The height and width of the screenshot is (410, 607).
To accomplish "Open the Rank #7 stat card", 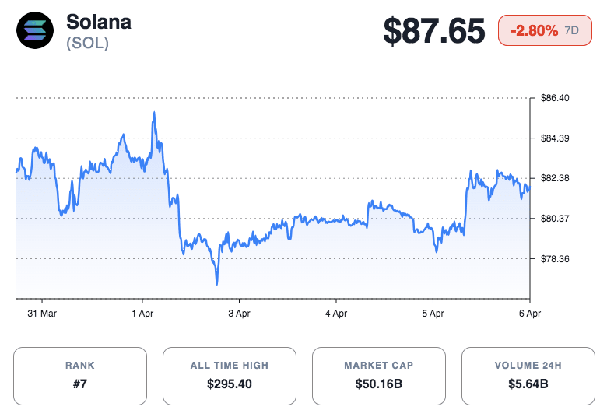I will tap(80, 376).
